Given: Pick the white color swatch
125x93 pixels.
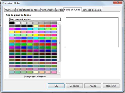Looking at the screenshot, I should [18, 23].
